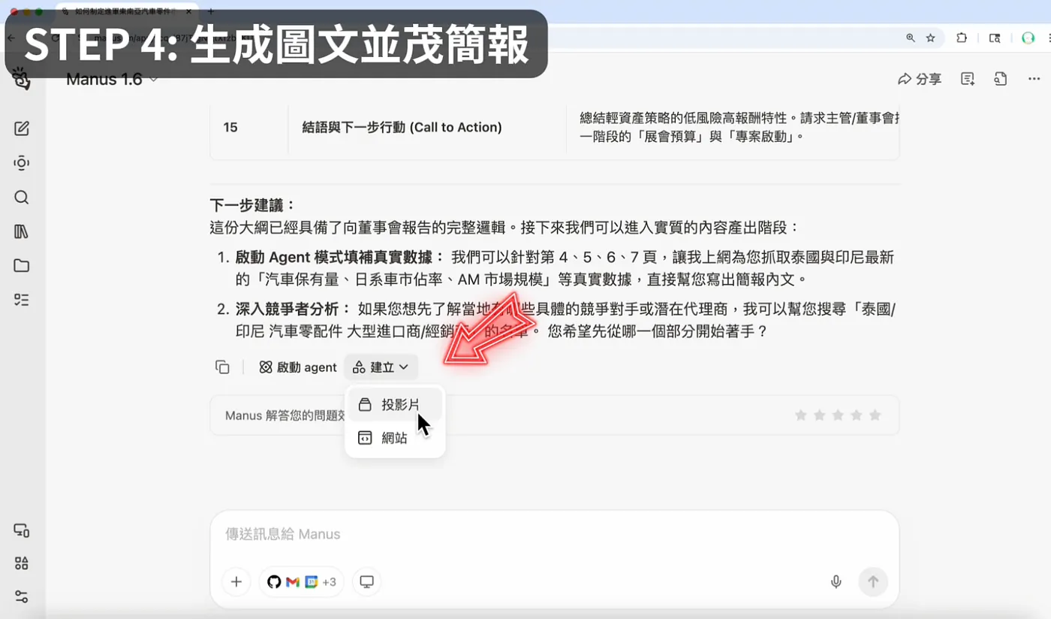Viewport: 1051px width, 619px height.
Task: Toggle the 建立 create dropdown
Action: [x=381, y=367]
